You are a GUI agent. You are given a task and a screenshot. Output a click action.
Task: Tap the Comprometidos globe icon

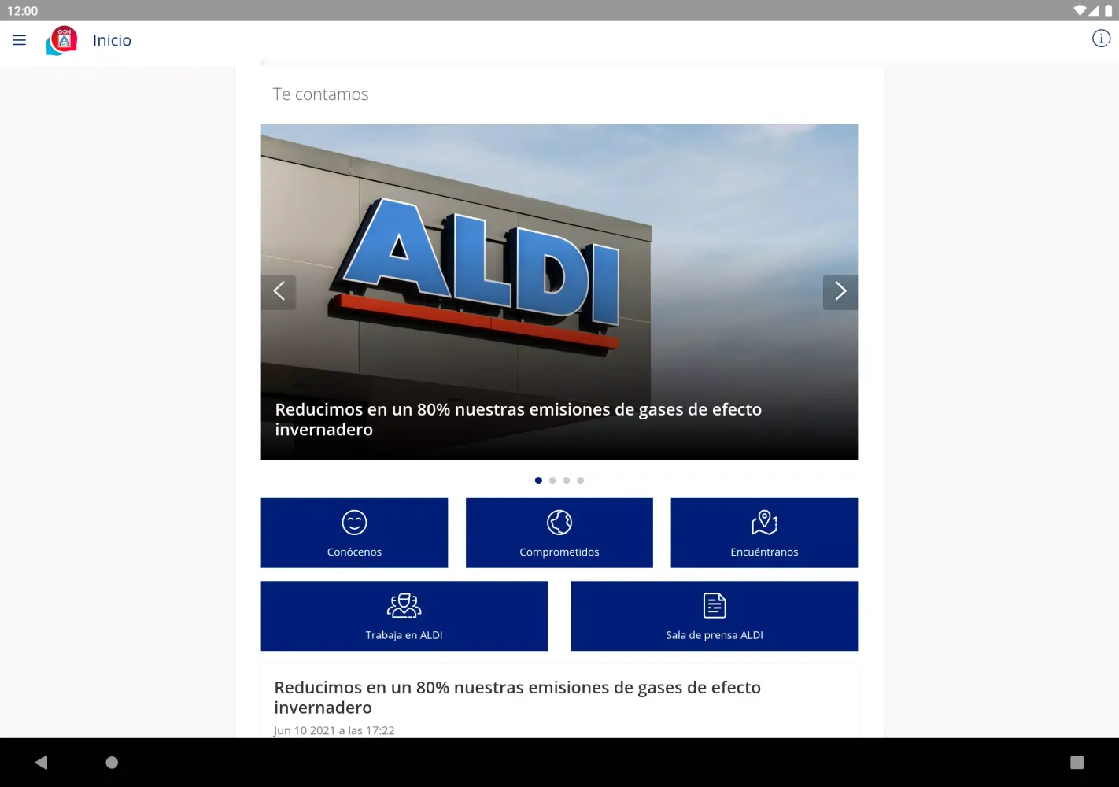(x=559, y=523)
